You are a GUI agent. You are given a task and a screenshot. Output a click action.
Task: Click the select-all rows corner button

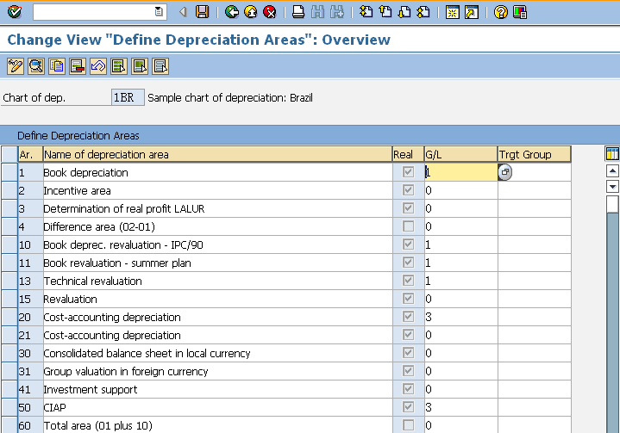tap(9, 154)
